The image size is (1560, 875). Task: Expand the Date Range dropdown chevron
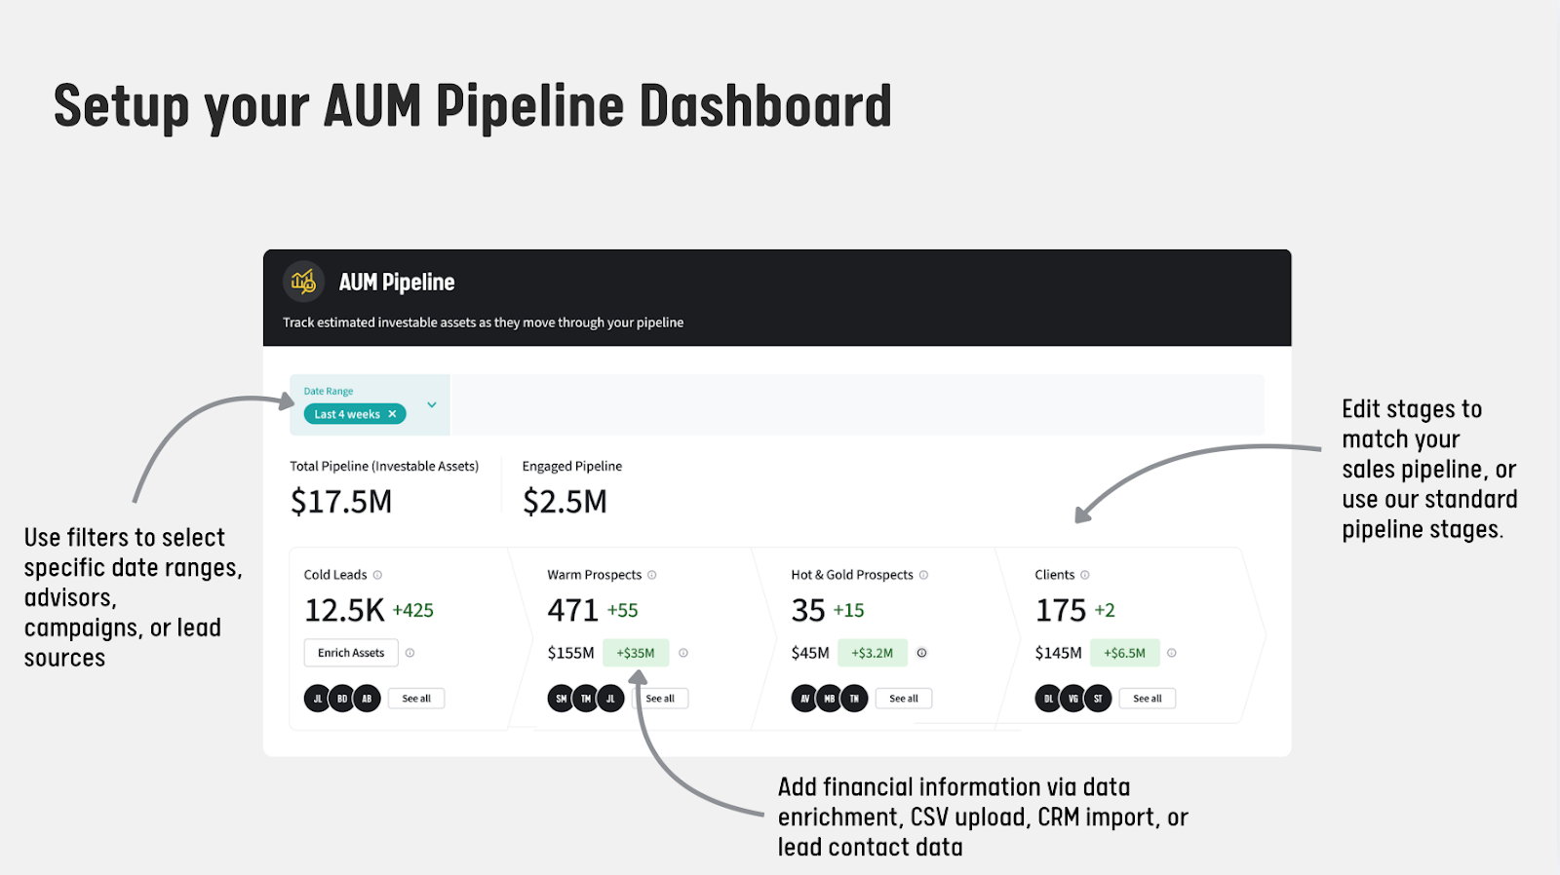pyautogui.click(x=432, y=405)
